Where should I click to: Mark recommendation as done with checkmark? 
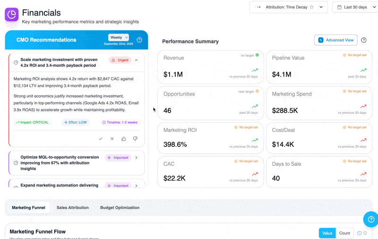click(101, 138)
